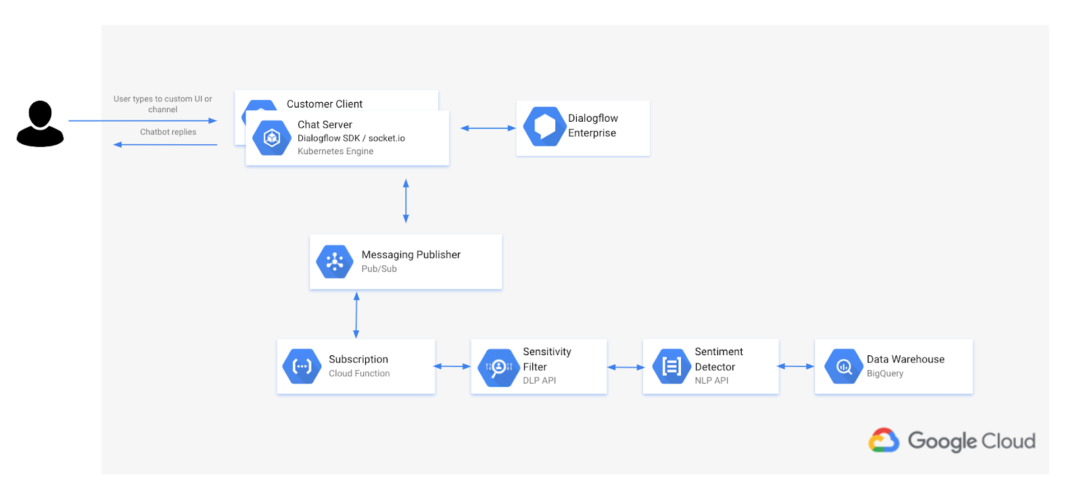1082x500 pixels.
Task: Click the Cloud Function hexagon icon
Action: point(302,367)
